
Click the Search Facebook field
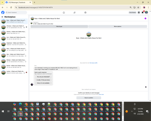(x=16, y=12)
